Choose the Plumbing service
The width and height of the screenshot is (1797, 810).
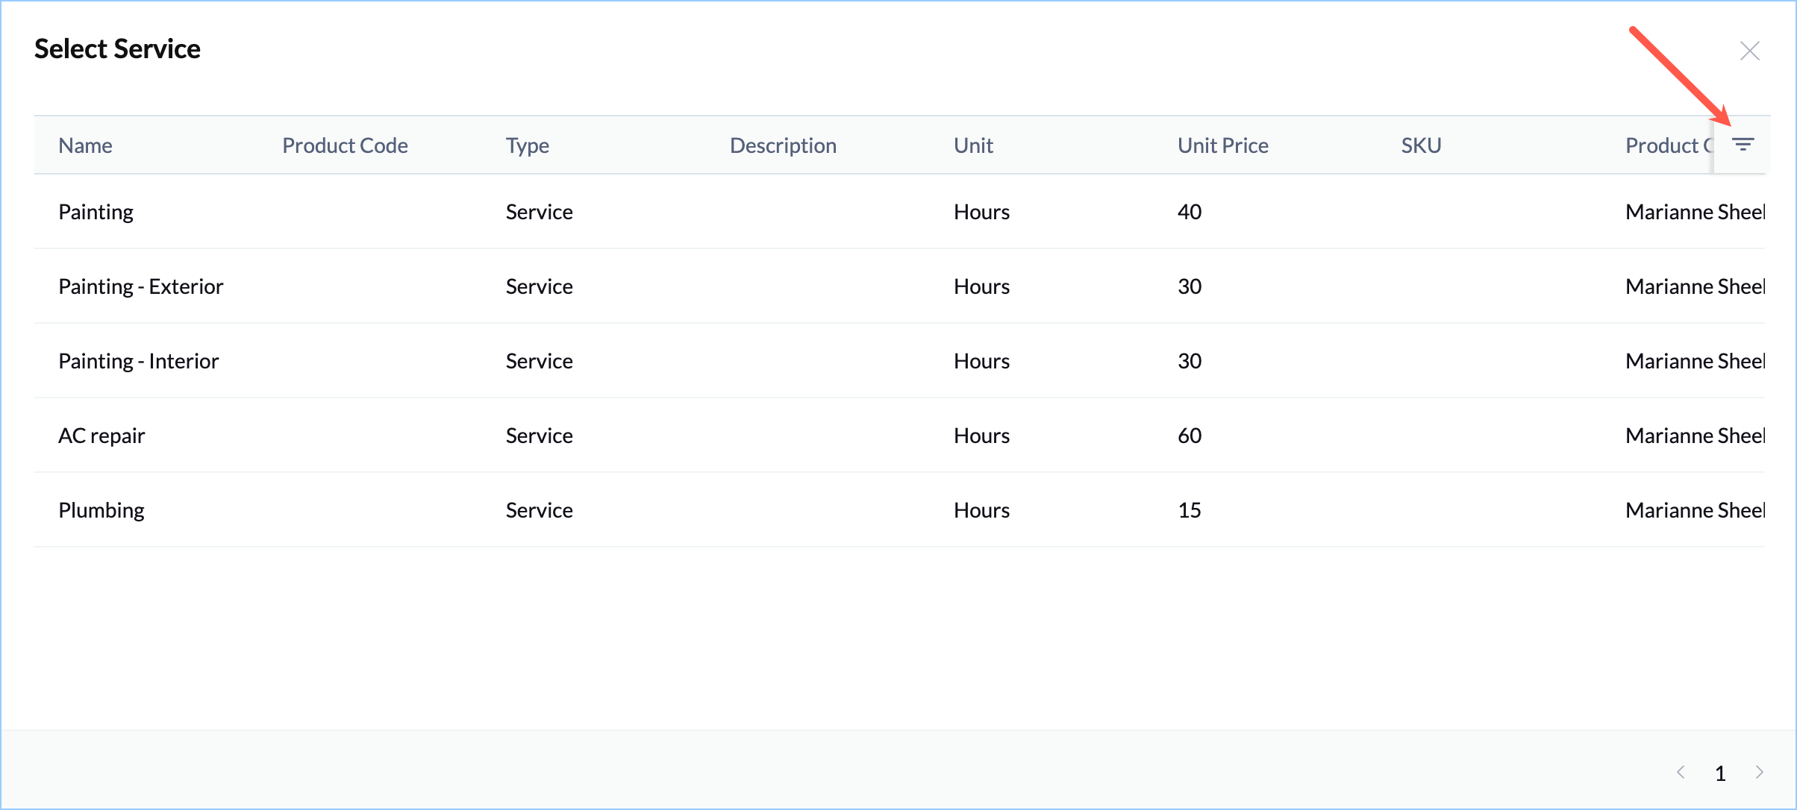coord(101,510)
